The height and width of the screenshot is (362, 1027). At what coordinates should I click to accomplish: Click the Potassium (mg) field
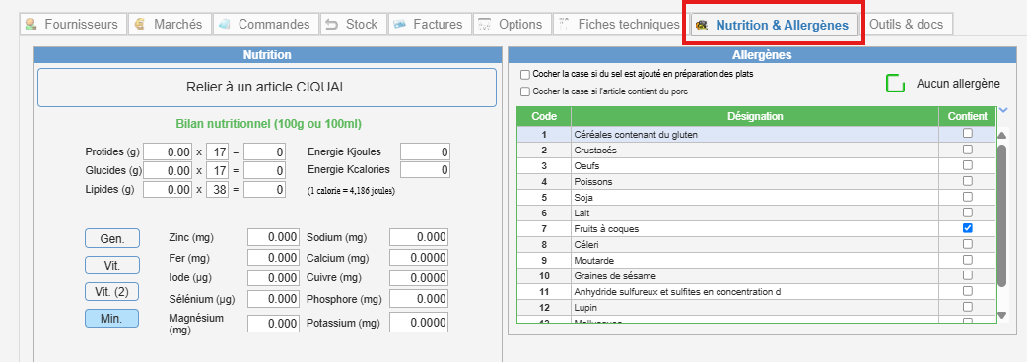pyautogui.click(x=419, y=323)
